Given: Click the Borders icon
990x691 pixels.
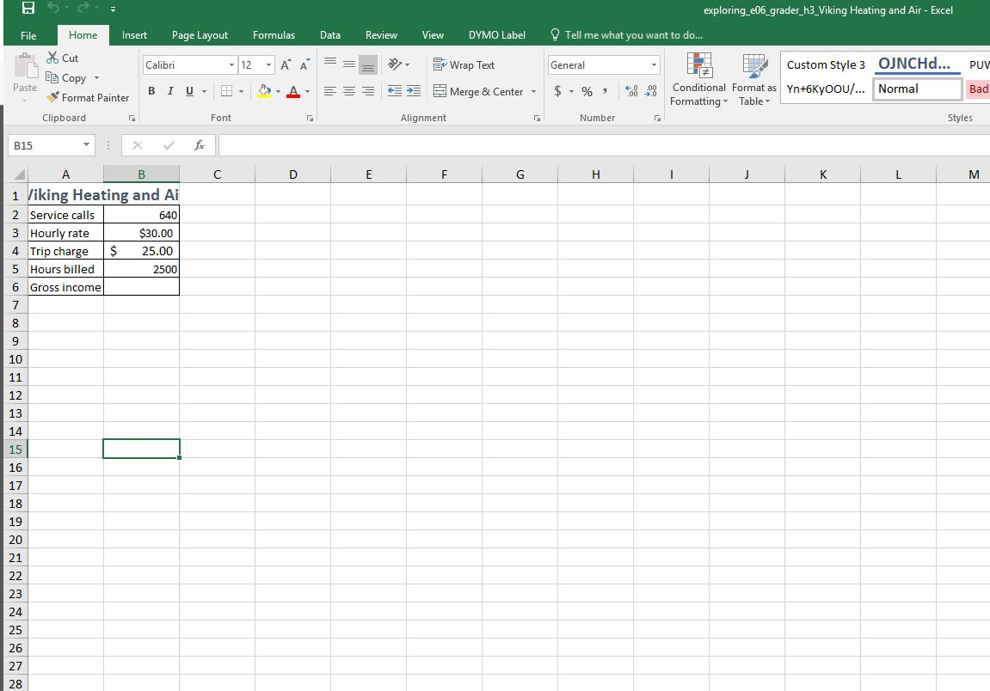Looking at the screenshot, I should click(x=227, y=91).
